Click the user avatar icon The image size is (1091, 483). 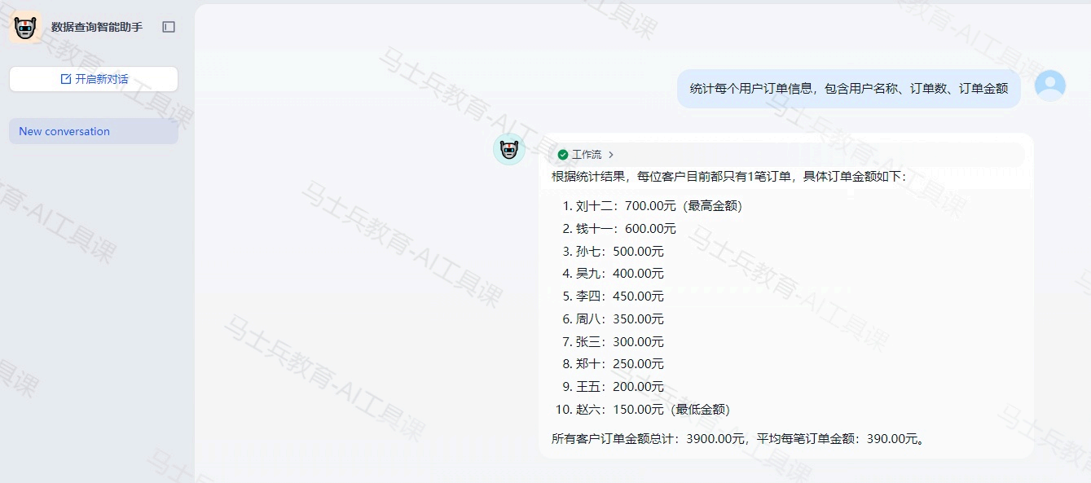pos(1049,86)
